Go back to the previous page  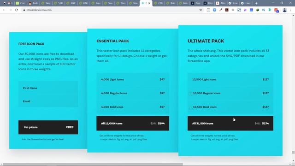click(4, 10)
